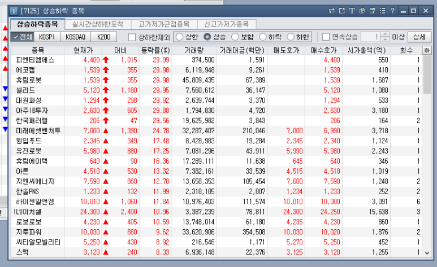Sort by 매도호가 column header
Viewport: 437px width, 267px height.
(286, 50)
